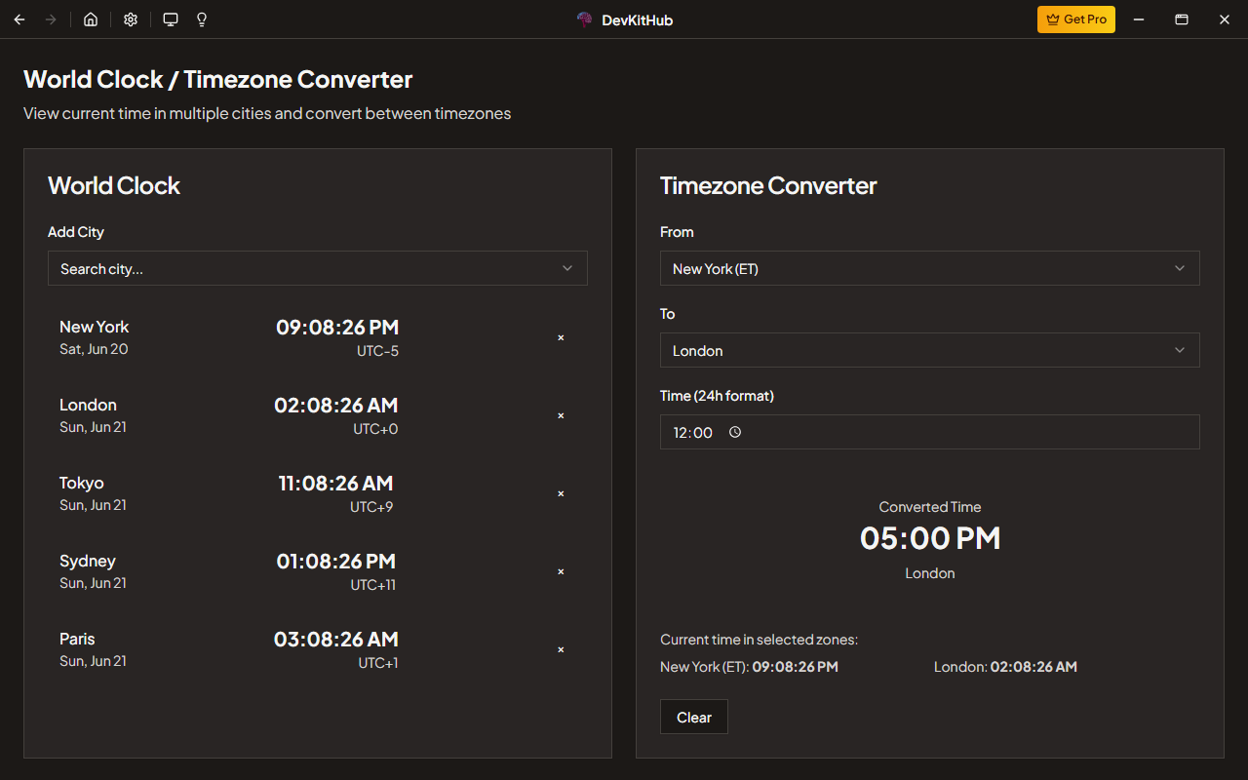
Task: Open the Search city dropdown
Action: click(x=318, y=268)
